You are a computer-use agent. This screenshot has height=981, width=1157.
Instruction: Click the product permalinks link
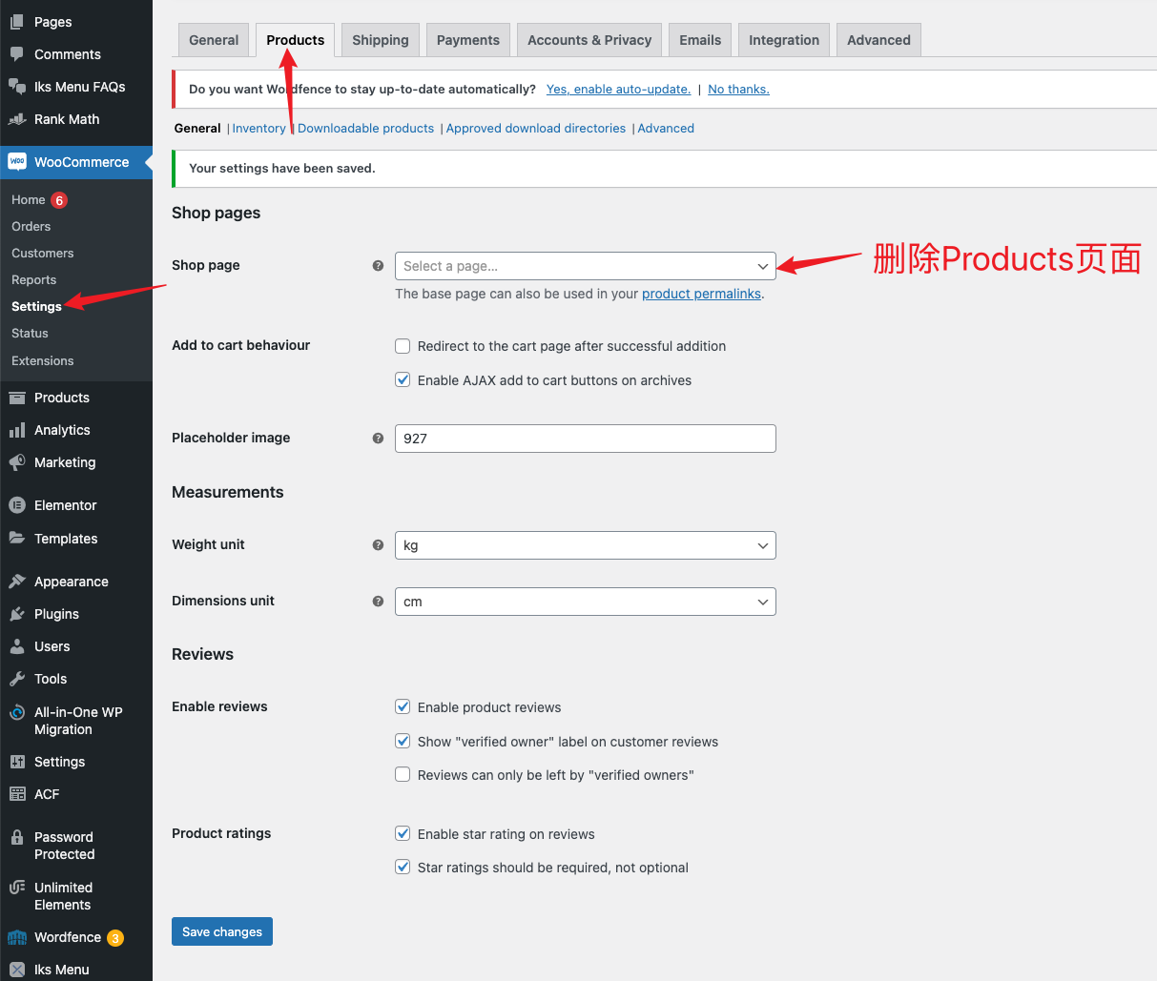(701, 294)
